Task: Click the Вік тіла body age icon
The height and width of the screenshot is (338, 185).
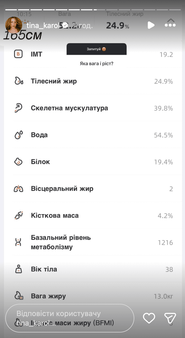Action: click(18, 269)
